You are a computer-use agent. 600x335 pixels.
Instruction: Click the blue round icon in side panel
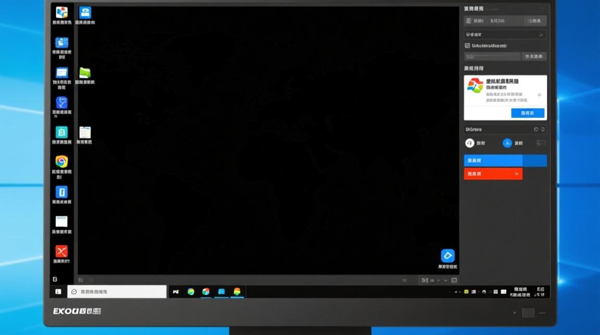(507, 143)
